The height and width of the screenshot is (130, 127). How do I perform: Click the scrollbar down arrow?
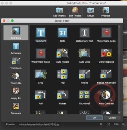[119, 112]
